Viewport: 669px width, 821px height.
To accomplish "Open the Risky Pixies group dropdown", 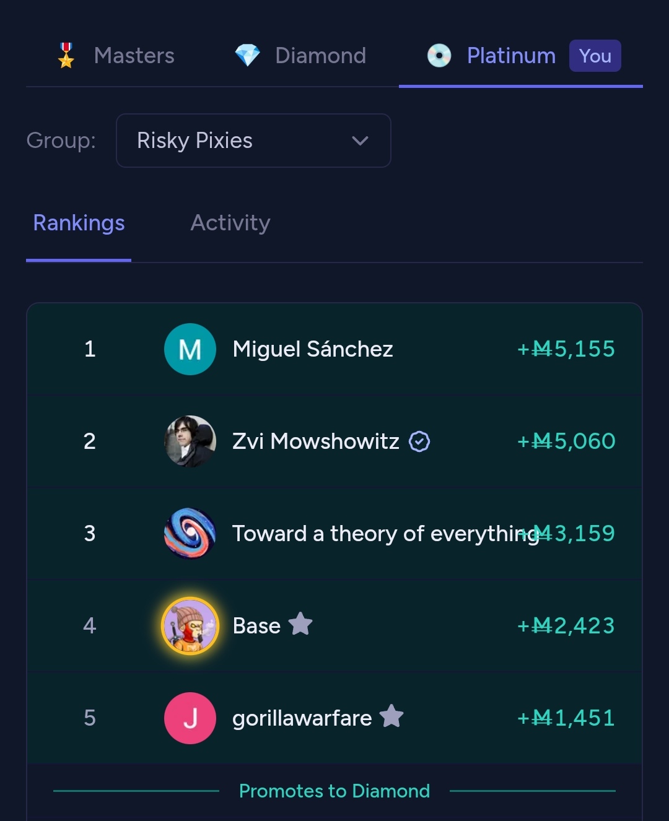I will tap(253, 141).
